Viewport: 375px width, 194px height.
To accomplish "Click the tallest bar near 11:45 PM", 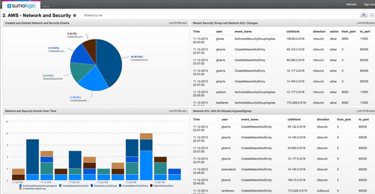I will pyautogui.click(x=146, y=157).
